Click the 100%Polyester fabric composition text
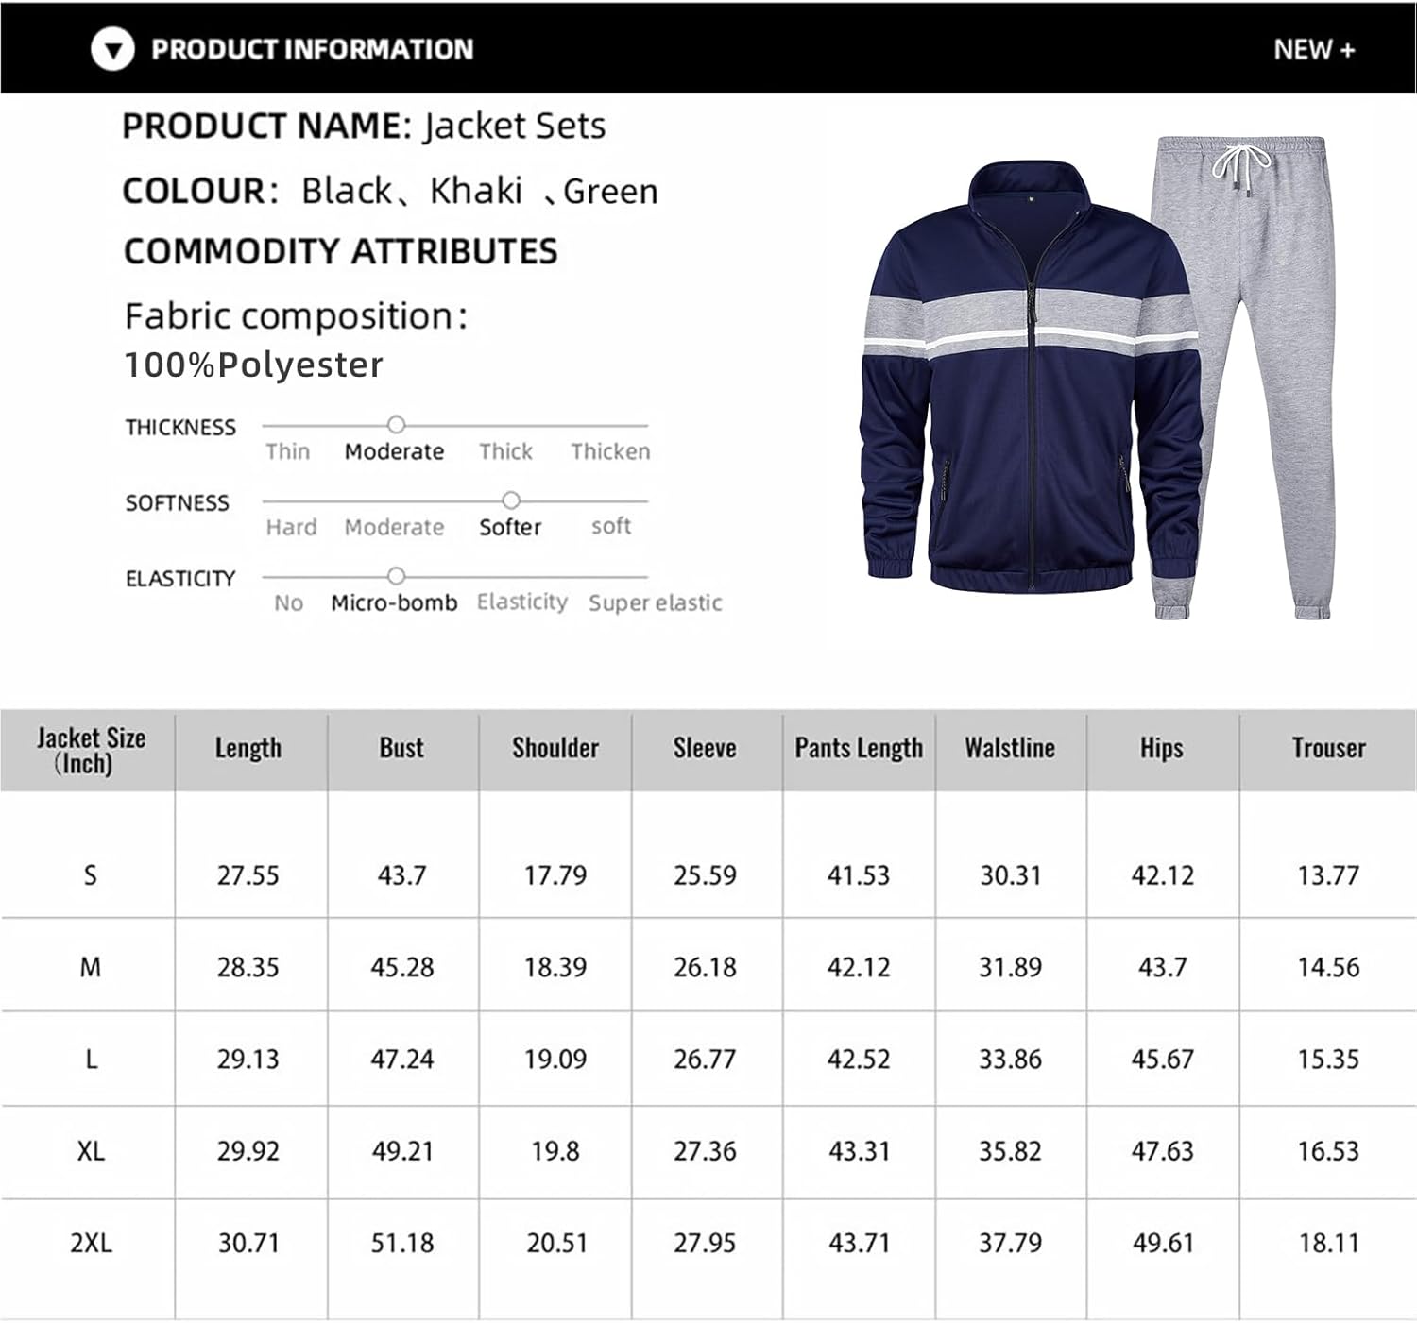The height and width of the screenshot is (1323, 1417). [253, 365]
